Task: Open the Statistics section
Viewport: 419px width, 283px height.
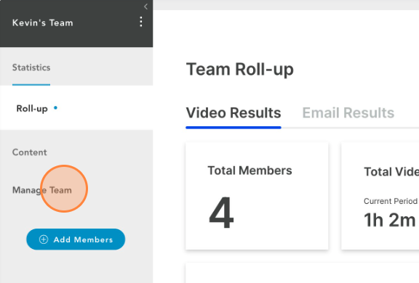Action: click(31, 67)
